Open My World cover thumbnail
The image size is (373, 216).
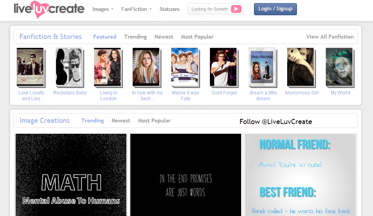tap(340, 67)
